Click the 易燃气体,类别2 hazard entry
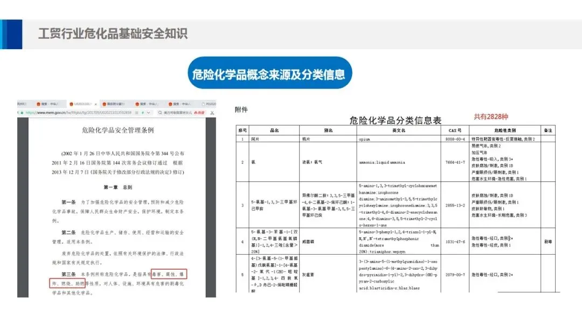Viewport: 582px width, 328px height. 486,146
